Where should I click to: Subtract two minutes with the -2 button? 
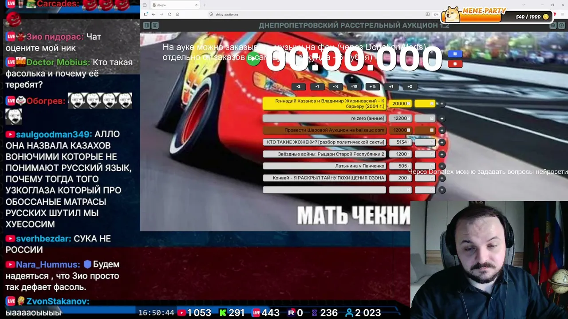298,86
